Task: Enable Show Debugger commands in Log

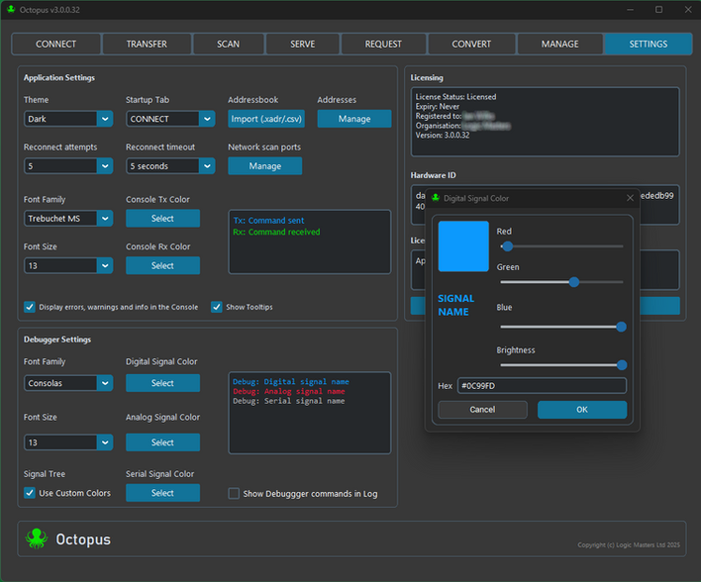Action: (234, 494)
